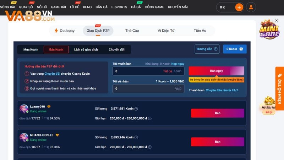Viewport: 284px width, 160px height.
Task: Click Tất cả to sell all Kcoin
Action: 168,71
